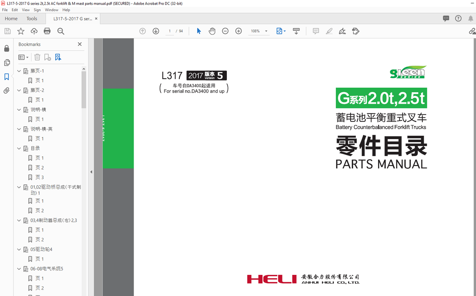Viewport: 476px width, 296px height.
Task: Select the Highlight text tool
Action: (x=329, y=31)
